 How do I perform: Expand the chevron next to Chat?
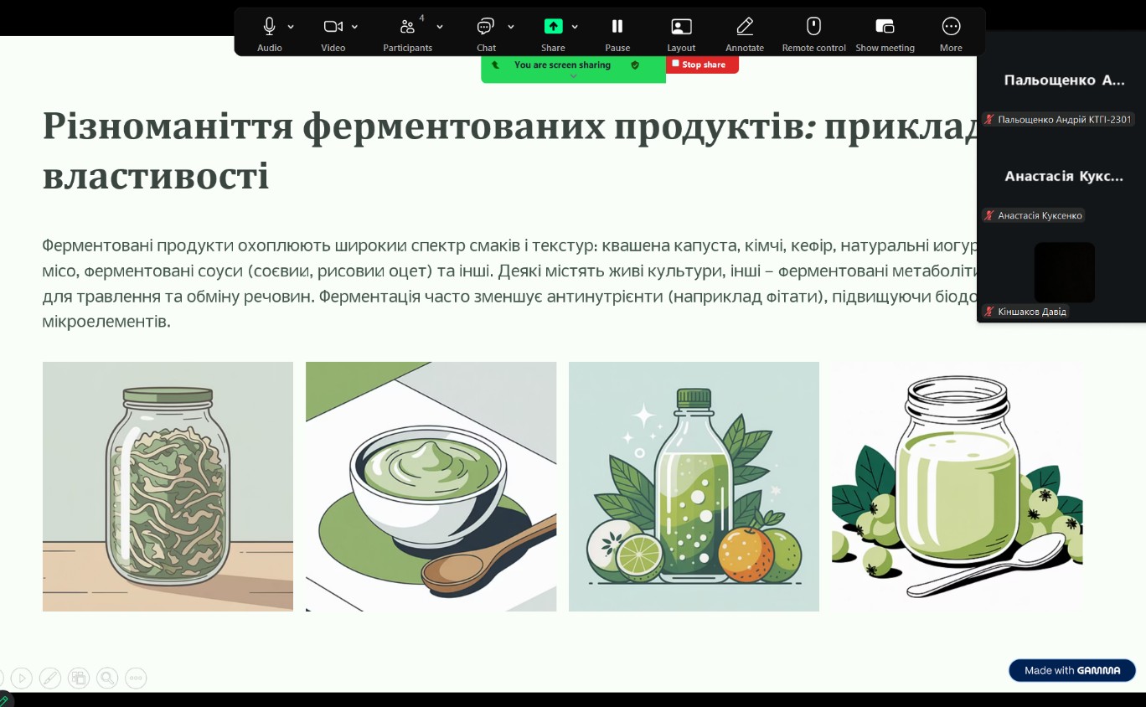point(511,27)
